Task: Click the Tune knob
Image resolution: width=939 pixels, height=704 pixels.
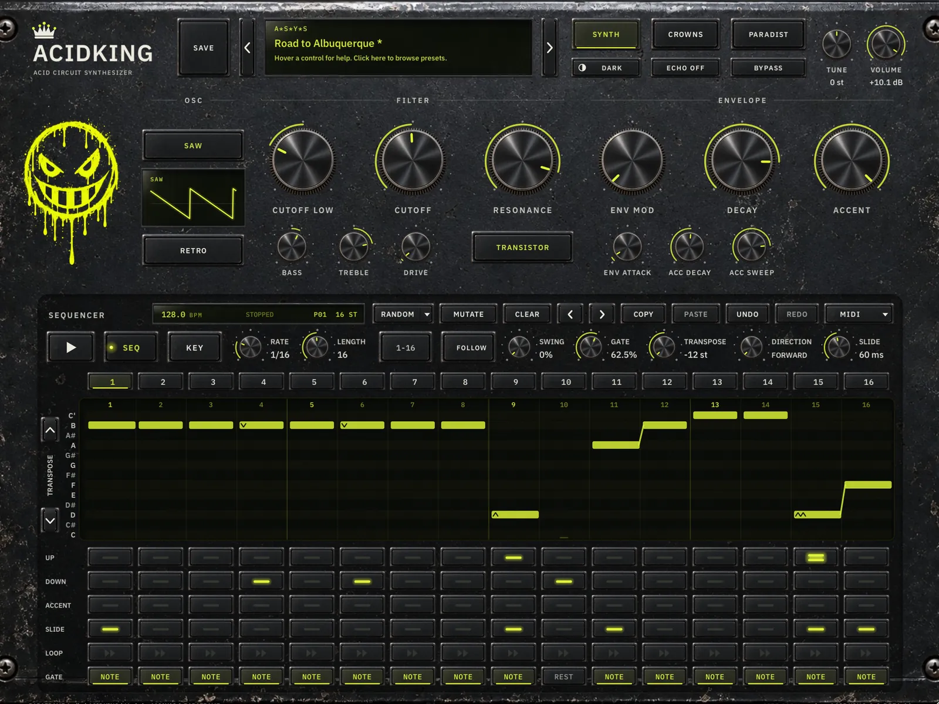Action: (836, 44)
